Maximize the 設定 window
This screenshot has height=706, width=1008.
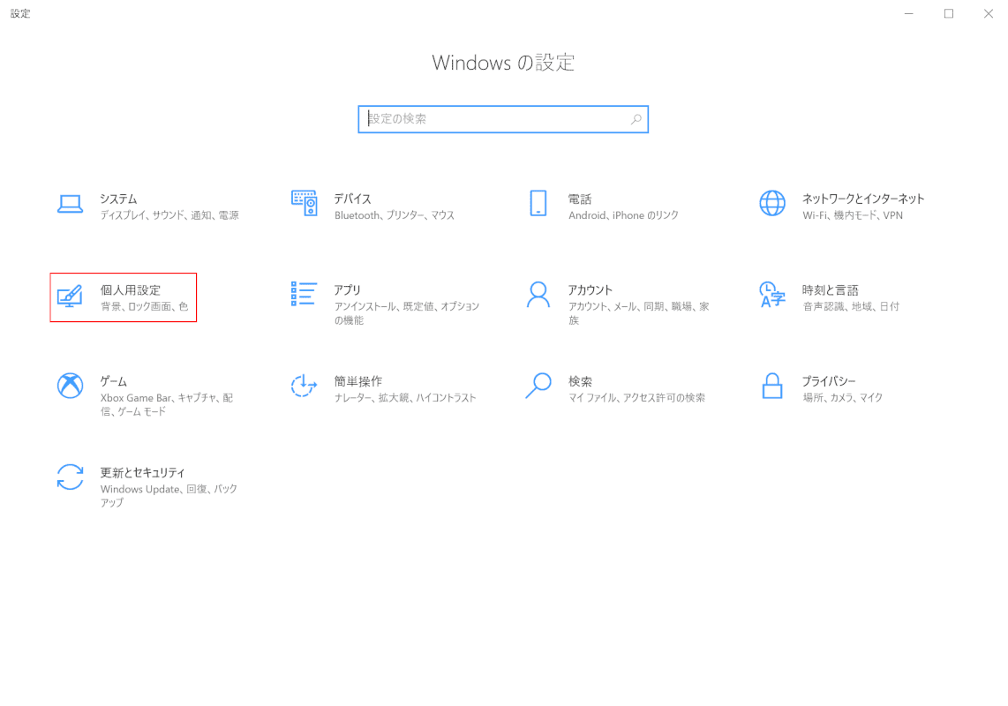click(949, 13)
